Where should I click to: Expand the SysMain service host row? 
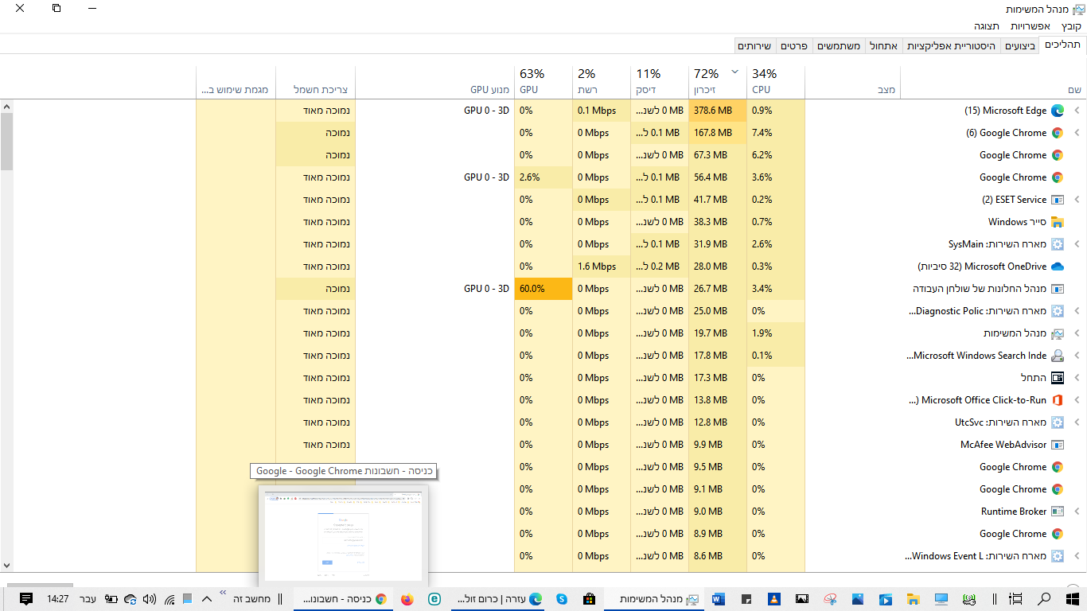(x=1077, y=244)
